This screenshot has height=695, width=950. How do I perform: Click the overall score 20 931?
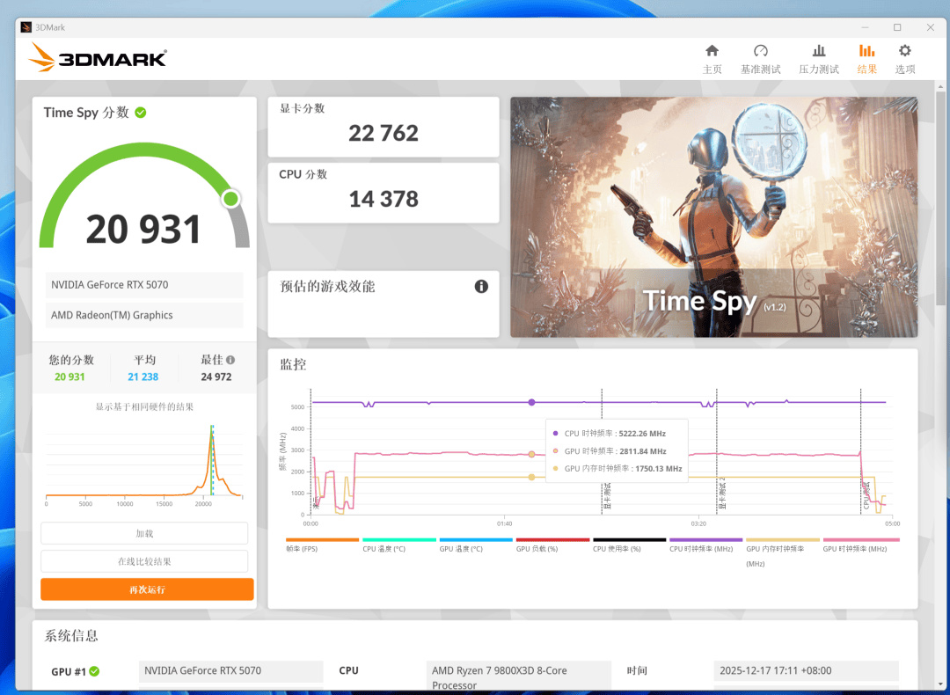143,230
